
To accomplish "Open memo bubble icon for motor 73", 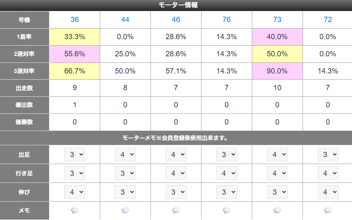I will point(277,210).
